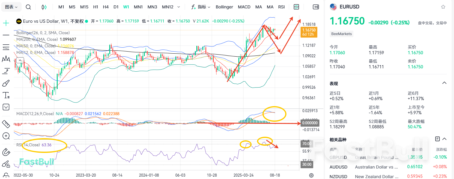
Task: Select the brush drawing tool
Action: (x=6, y=83)
